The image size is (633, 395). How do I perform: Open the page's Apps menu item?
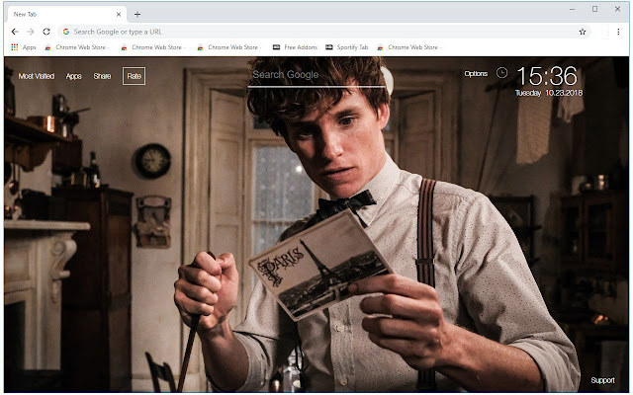point(74,76)
